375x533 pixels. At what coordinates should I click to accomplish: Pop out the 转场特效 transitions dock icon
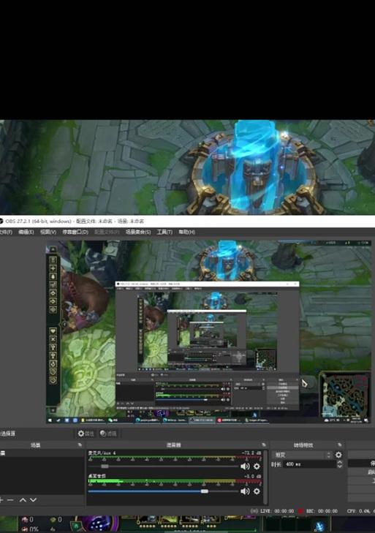click(339, 445)
